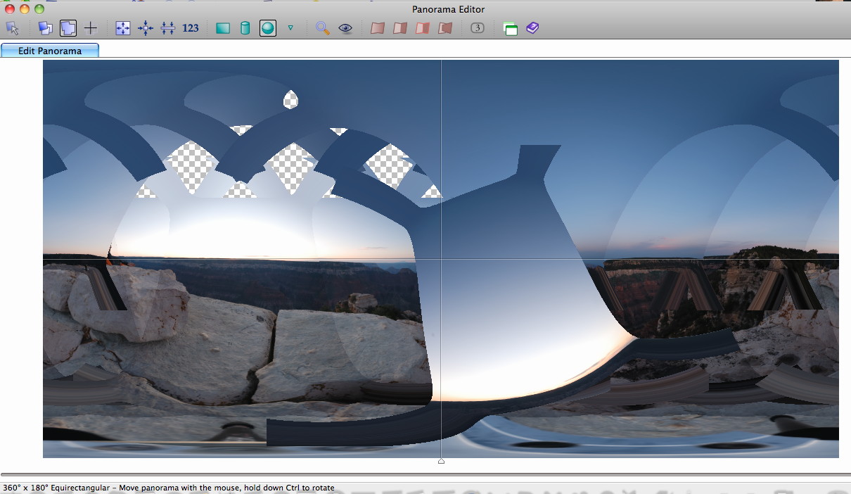This screenshot has height=494, width=851.
Task: Open the projection dropdown arrow
Action: pyautogui.click(x=290, y=28)
